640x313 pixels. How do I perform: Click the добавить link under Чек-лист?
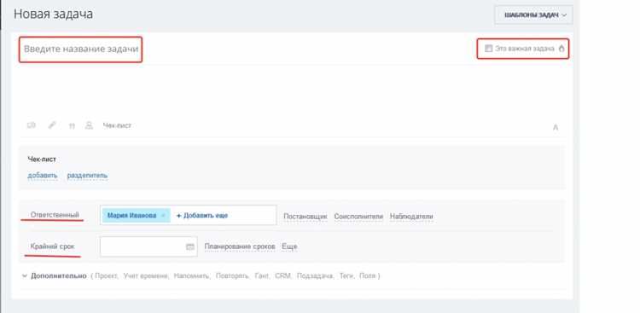tap(43, 176)
